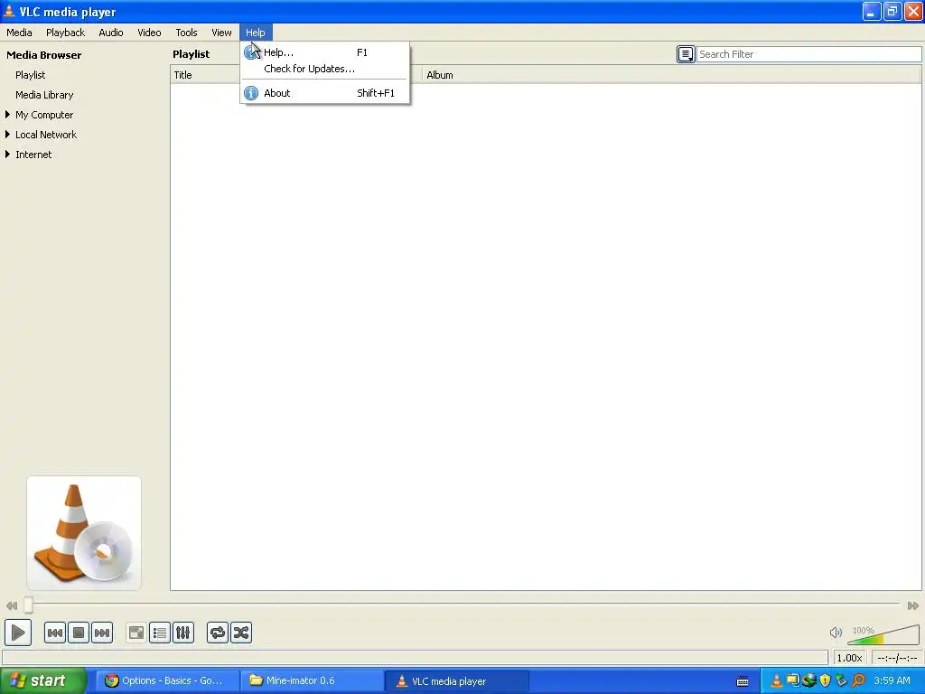Open the Playback menu
The height and width of the screenshot is (694, 925).
[x=65, y=33]
